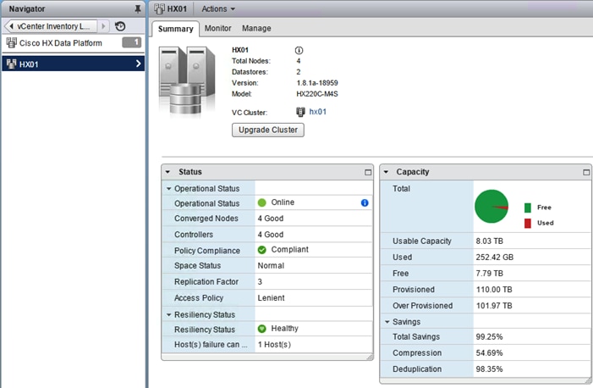Click the Free value 7.79 TB
This screenshot has height=388, width=593.
pyautogui.click(x=490, y=273)
